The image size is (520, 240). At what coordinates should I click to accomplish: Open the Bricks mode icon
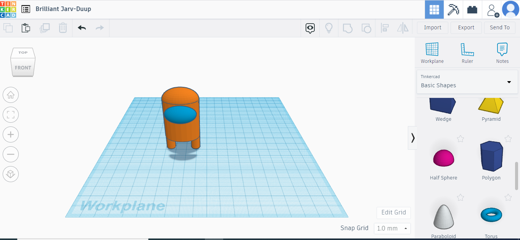tap(472, 10)
